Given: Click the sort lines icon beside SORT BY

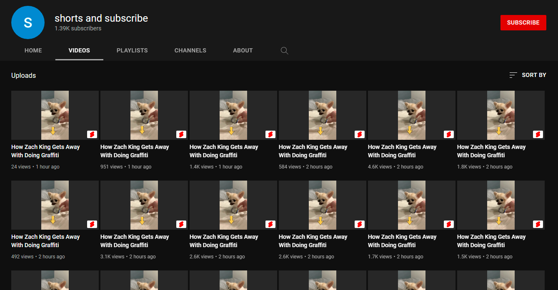Looking at the screenshot, I should [x=513, y=75].
